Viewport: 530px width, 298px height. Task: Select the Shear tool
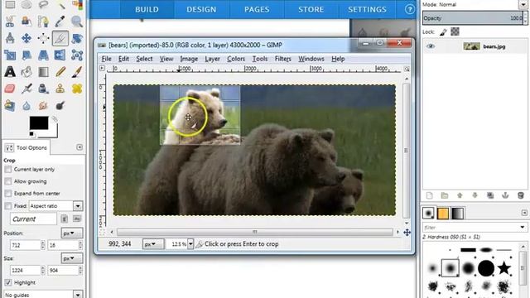[26, 55]
